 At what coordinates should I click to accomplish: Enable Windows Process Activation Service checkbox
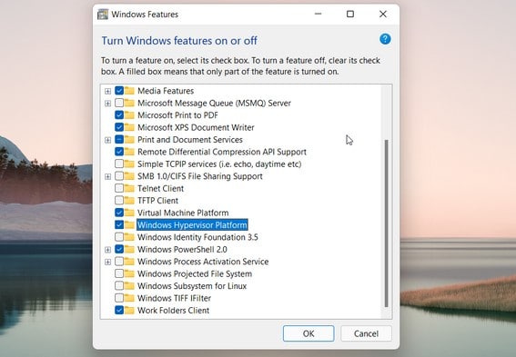[119, 262]
